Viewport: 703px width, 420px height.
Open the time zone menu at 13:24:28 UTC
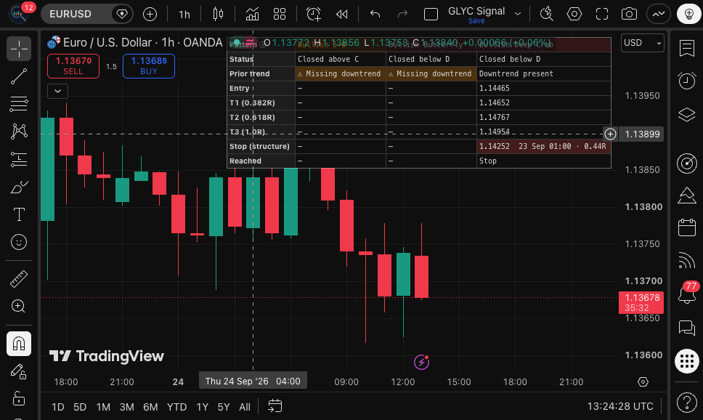pyautogui.click(x=620, y=406)
